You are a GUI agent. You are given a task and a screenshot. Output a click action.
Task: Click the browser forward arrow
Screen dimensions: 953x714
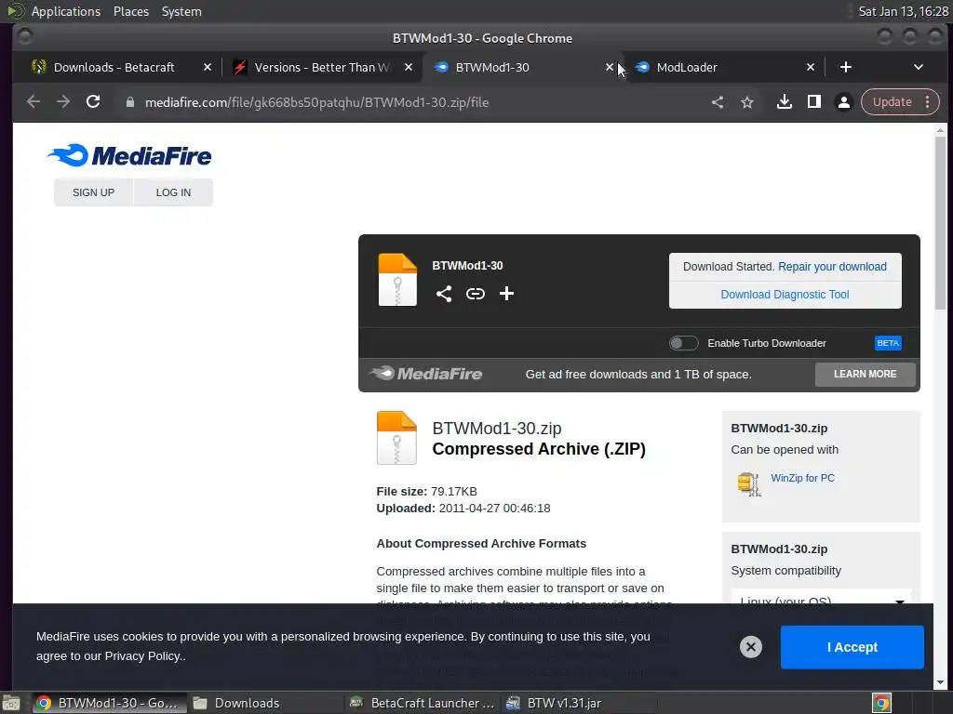tap(63, 102)
